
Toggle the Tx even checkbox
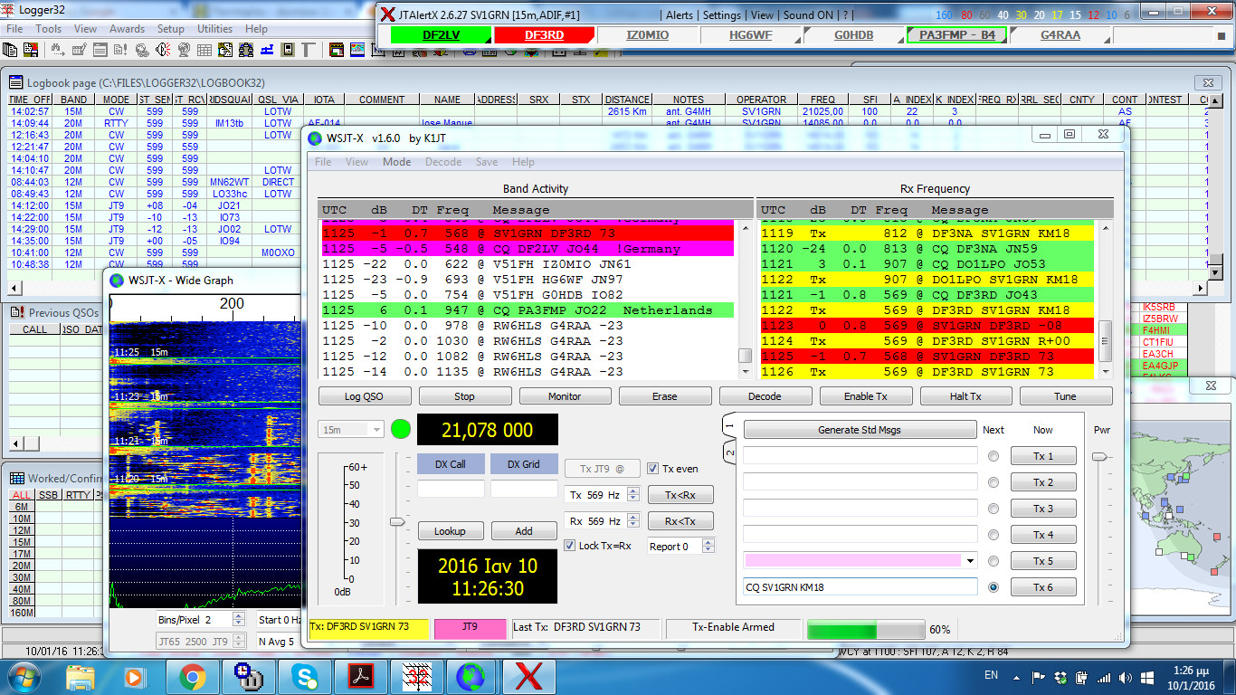[654, 468]
